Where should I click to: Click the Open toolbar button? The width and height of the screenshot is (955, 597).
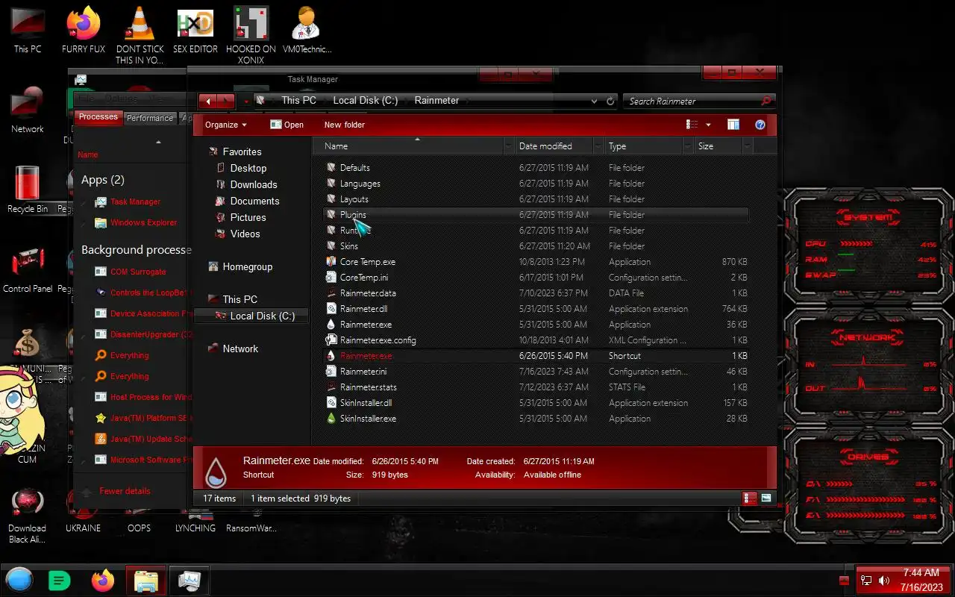(286, 125)
